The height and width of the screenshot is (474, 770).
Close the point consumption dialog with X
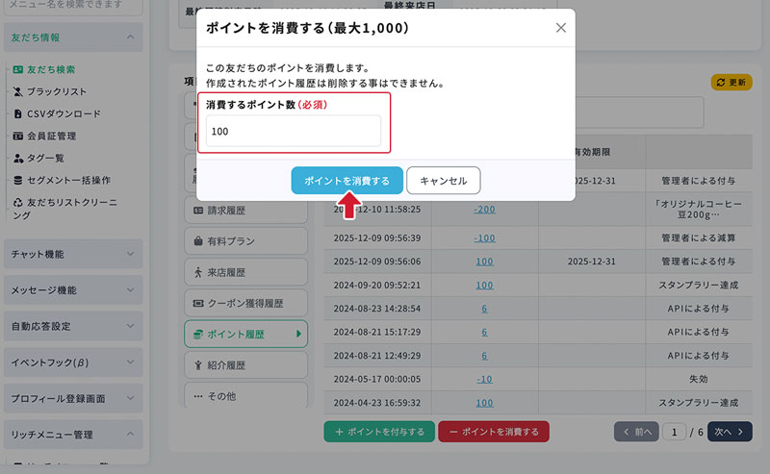pos(561,28)
